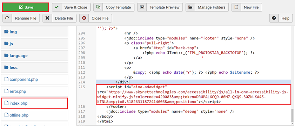
Task: Click the folder icon beside img
Action: 6,32
